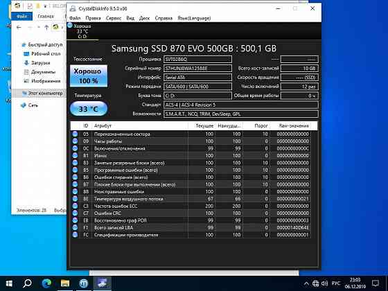
Task: Open Сеть in Explorer sidebar
Action: pyautogui.click(x=33, y=105)
